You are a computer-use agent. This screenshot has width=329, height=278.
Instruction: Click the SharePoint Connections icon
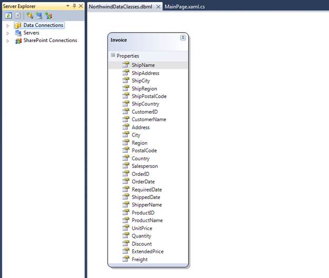18,41
